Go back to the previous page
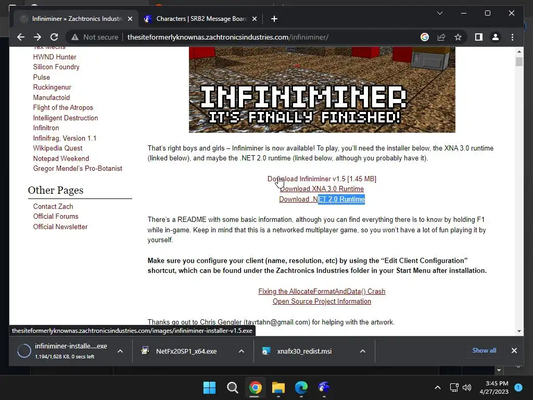The height and width of the screenshot is (400, 533). pos(21,37)
